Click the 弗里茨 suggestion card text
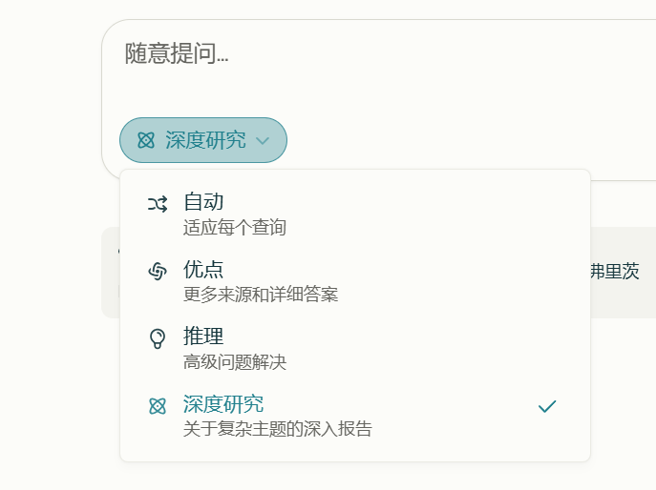Screen dimensions: 656x490 coord(615,272)
